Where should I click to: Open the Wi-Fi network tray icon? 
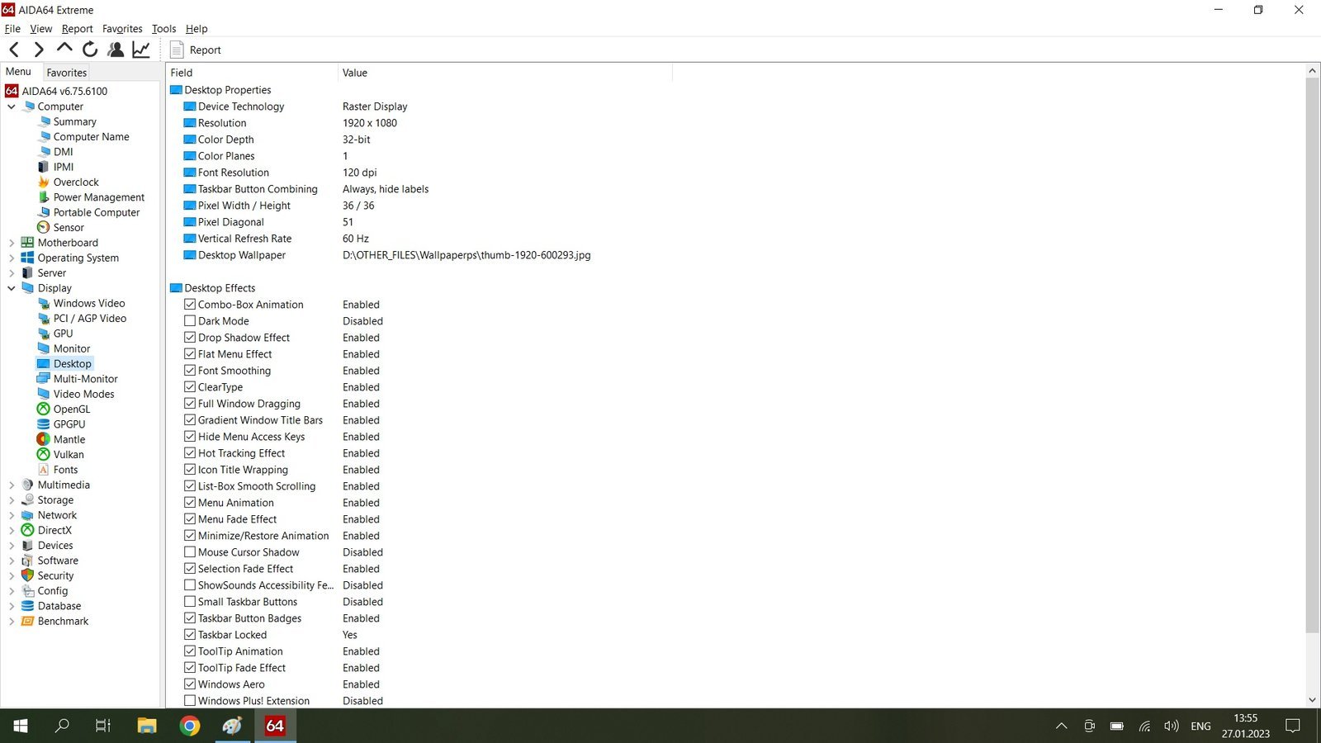1144,726
